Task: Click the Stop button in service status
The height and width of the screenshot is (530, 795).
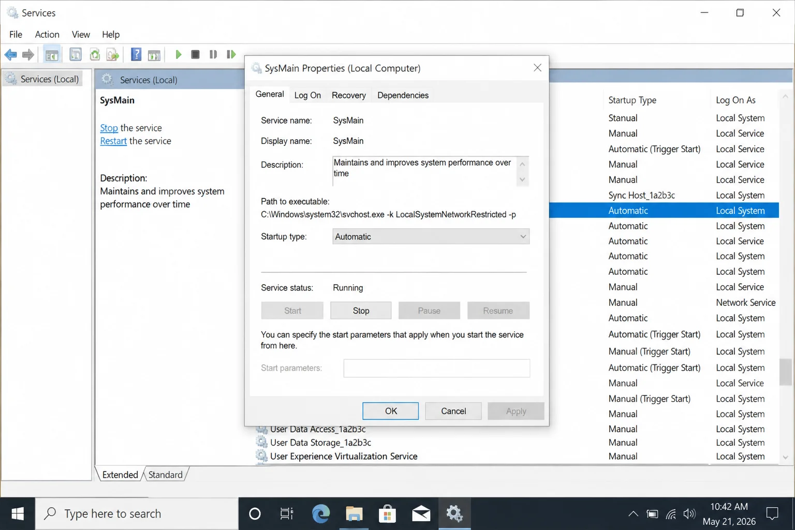Action: [x=361, y=311]
